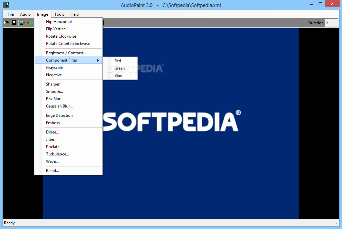Click the green waveform audio icon
342x229 pixels.
[x=30, y=22]
